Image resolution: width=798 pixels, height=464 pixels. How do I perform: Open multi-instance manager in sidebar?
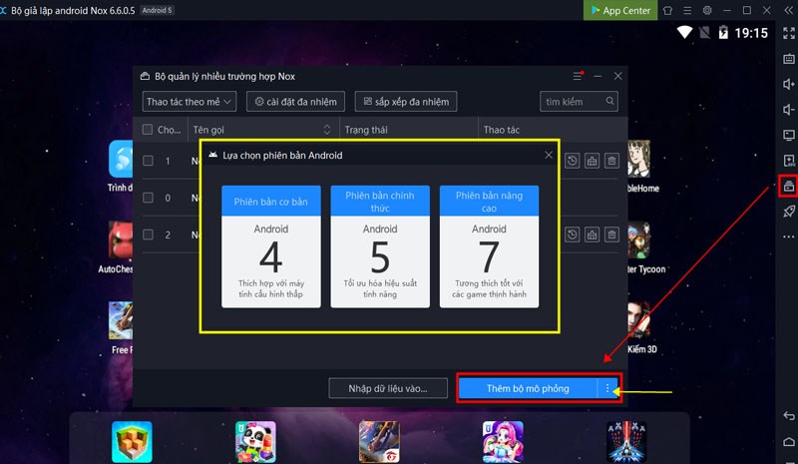789,186
